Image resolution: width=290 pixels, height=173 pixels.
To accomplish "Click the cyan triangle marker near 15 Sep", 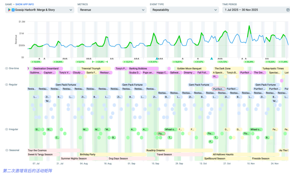I will click(157, 59).
